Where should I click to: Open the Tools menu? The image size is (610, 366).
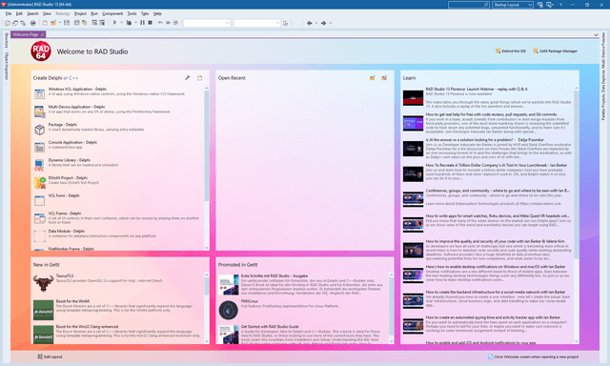132,13
